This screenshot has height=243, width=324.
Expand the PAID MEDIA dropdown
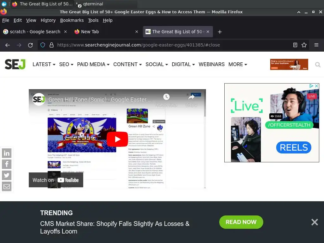coord(93,65)
